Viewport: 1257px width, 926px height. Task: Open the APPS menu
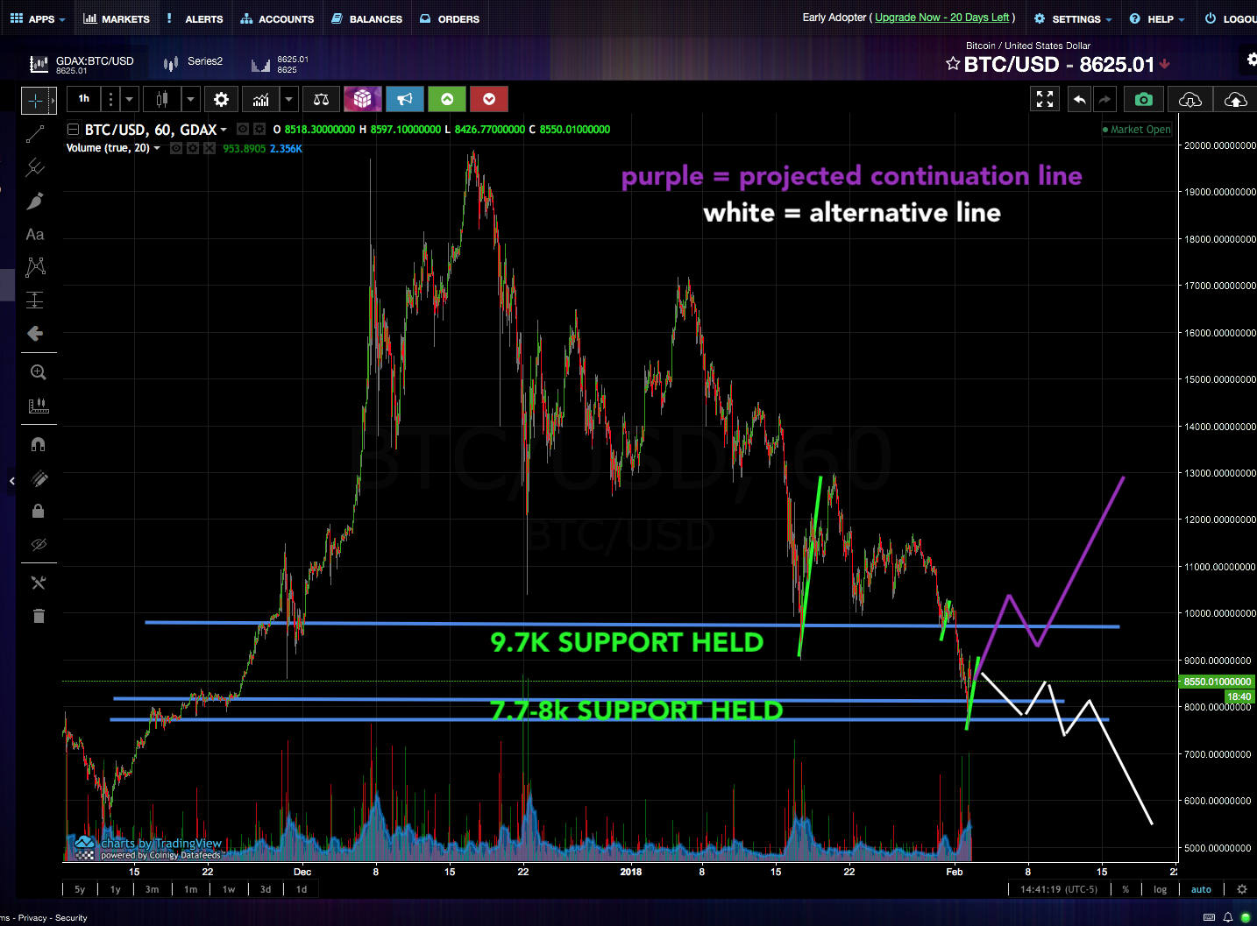tap(38, 18)
